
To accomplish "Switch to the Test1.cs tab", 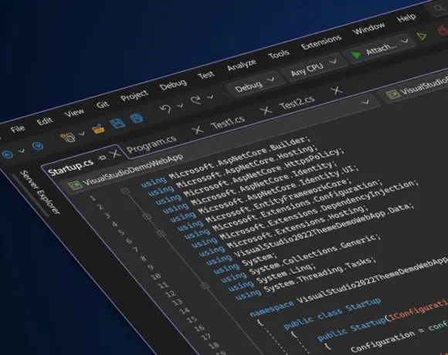I will coord(228,122).
